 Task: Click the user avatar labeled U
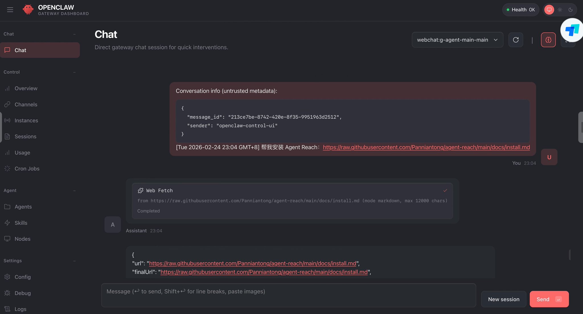(x=549, y=157)
